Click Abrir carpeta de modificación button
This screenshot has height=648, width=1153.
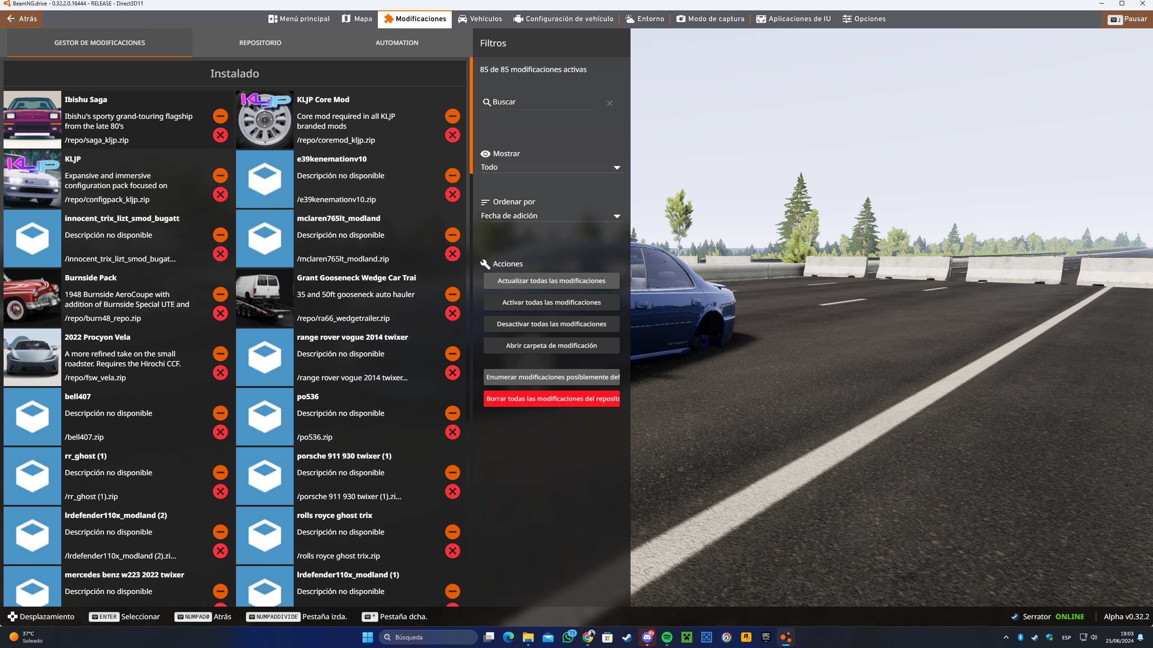coord(551,346)
